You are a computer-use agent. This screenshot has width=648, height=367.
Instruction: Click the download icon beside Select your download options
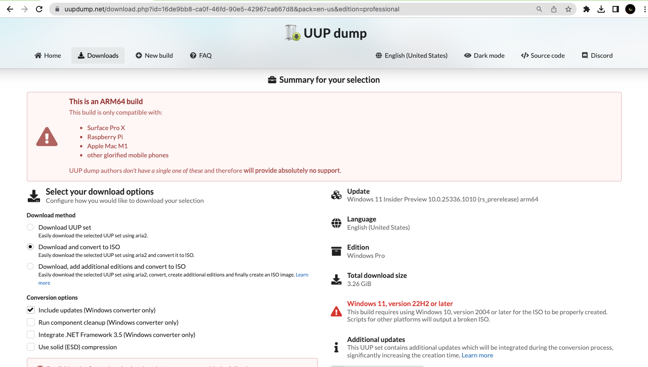click(x=34, y=196)
